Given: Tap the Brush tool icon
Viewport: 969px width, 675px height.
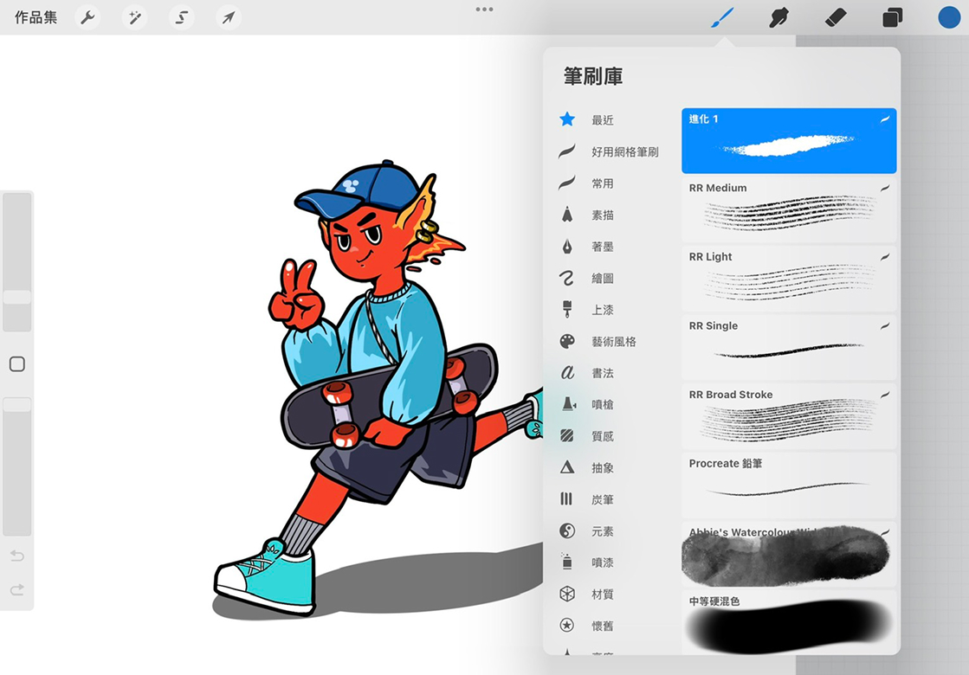Looking at the screenshot, I should point(721,17).
